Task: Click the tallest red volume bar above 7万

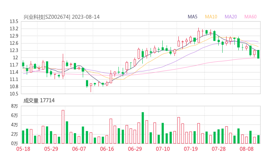Action: pos(63,127)
